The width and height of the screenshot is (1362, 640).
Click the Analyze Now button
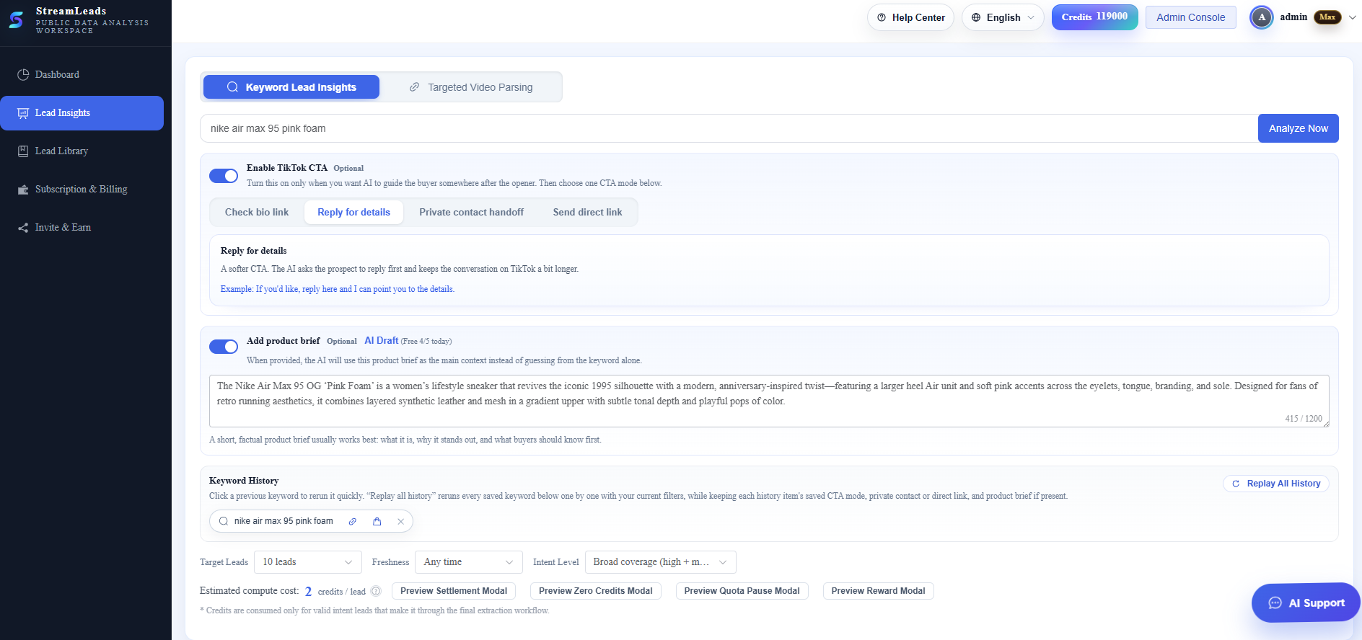(x=1299, y=128)
